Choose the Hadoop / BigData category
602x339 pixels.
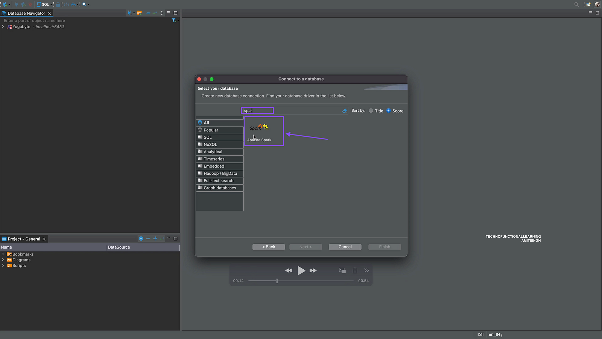(220, 173)
